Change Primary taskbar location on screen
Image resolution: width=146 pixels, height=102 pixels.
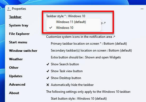pyautogui.click(x=89, y=44)
